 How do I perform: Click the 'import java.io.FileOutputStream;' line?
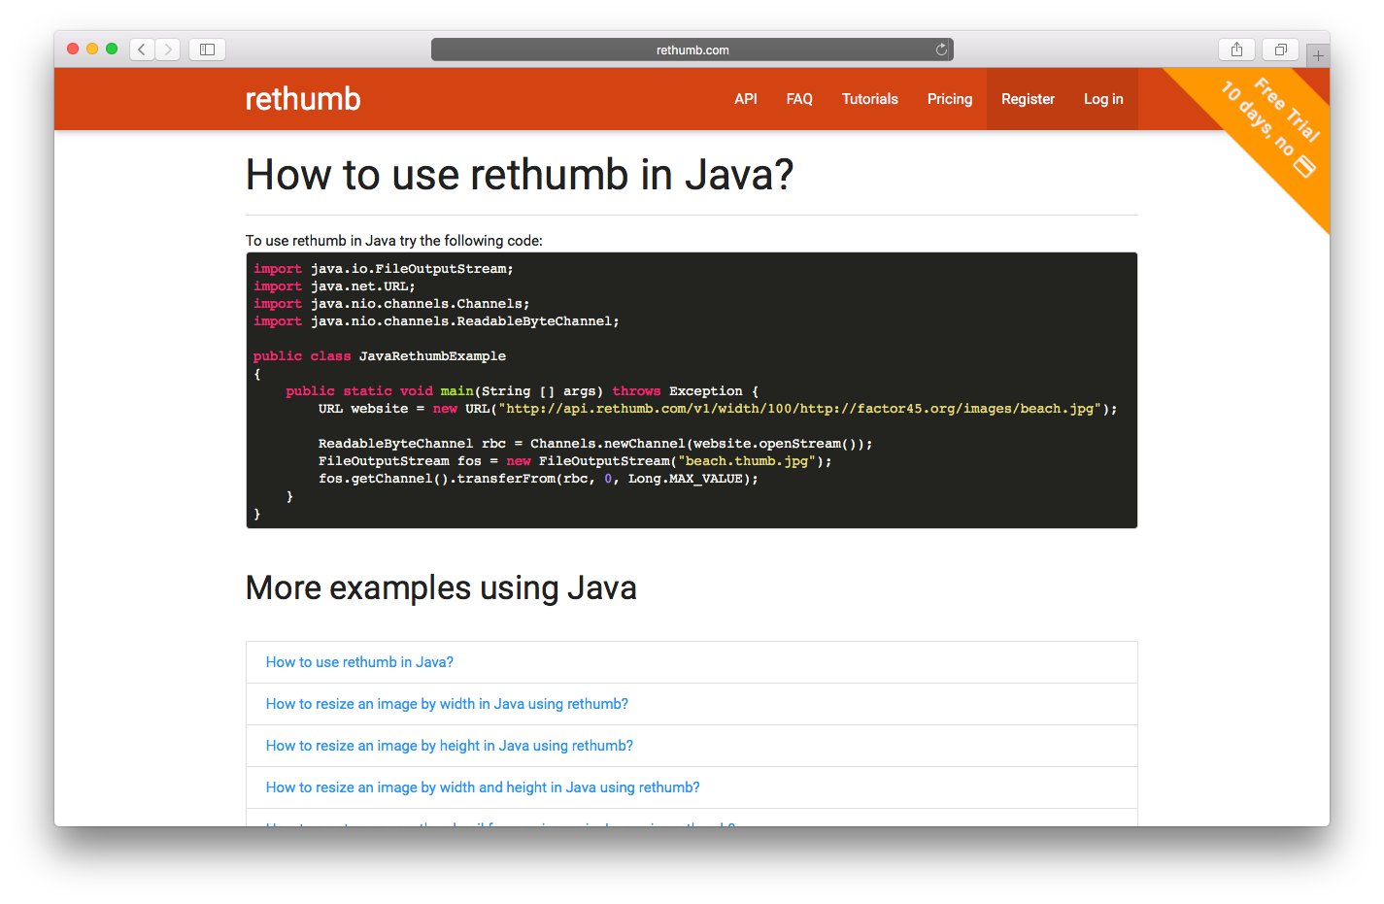[384, 269]
